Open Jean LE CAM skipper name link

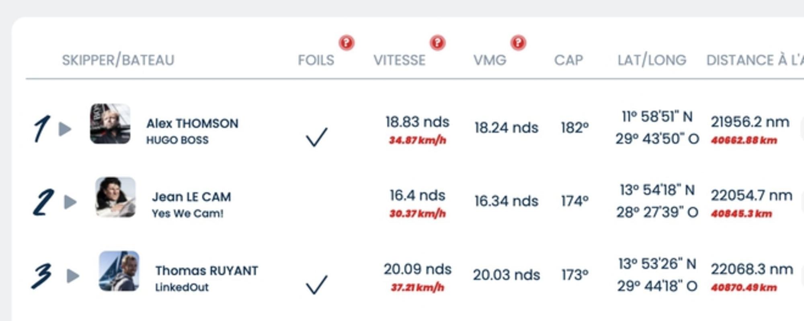[191, 197]
